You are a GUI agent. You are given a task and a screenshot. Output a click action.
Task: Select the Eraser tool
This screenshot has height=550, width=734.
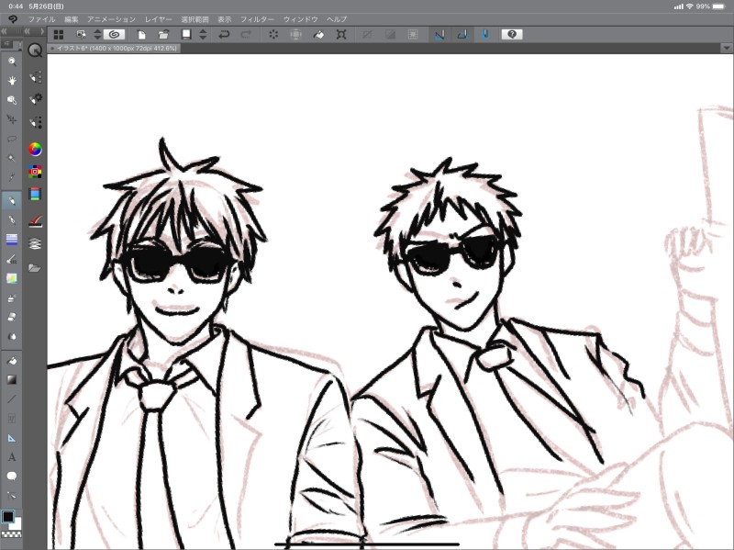(12, 317)
